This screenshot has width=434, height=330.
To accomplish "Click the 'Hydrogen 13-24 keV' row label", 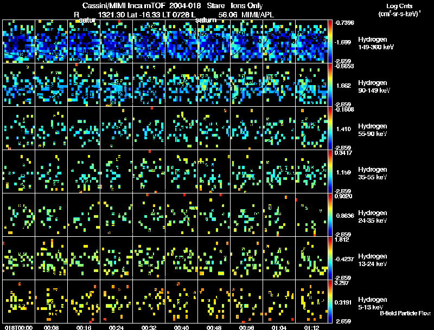I will [x=373, y=260].
